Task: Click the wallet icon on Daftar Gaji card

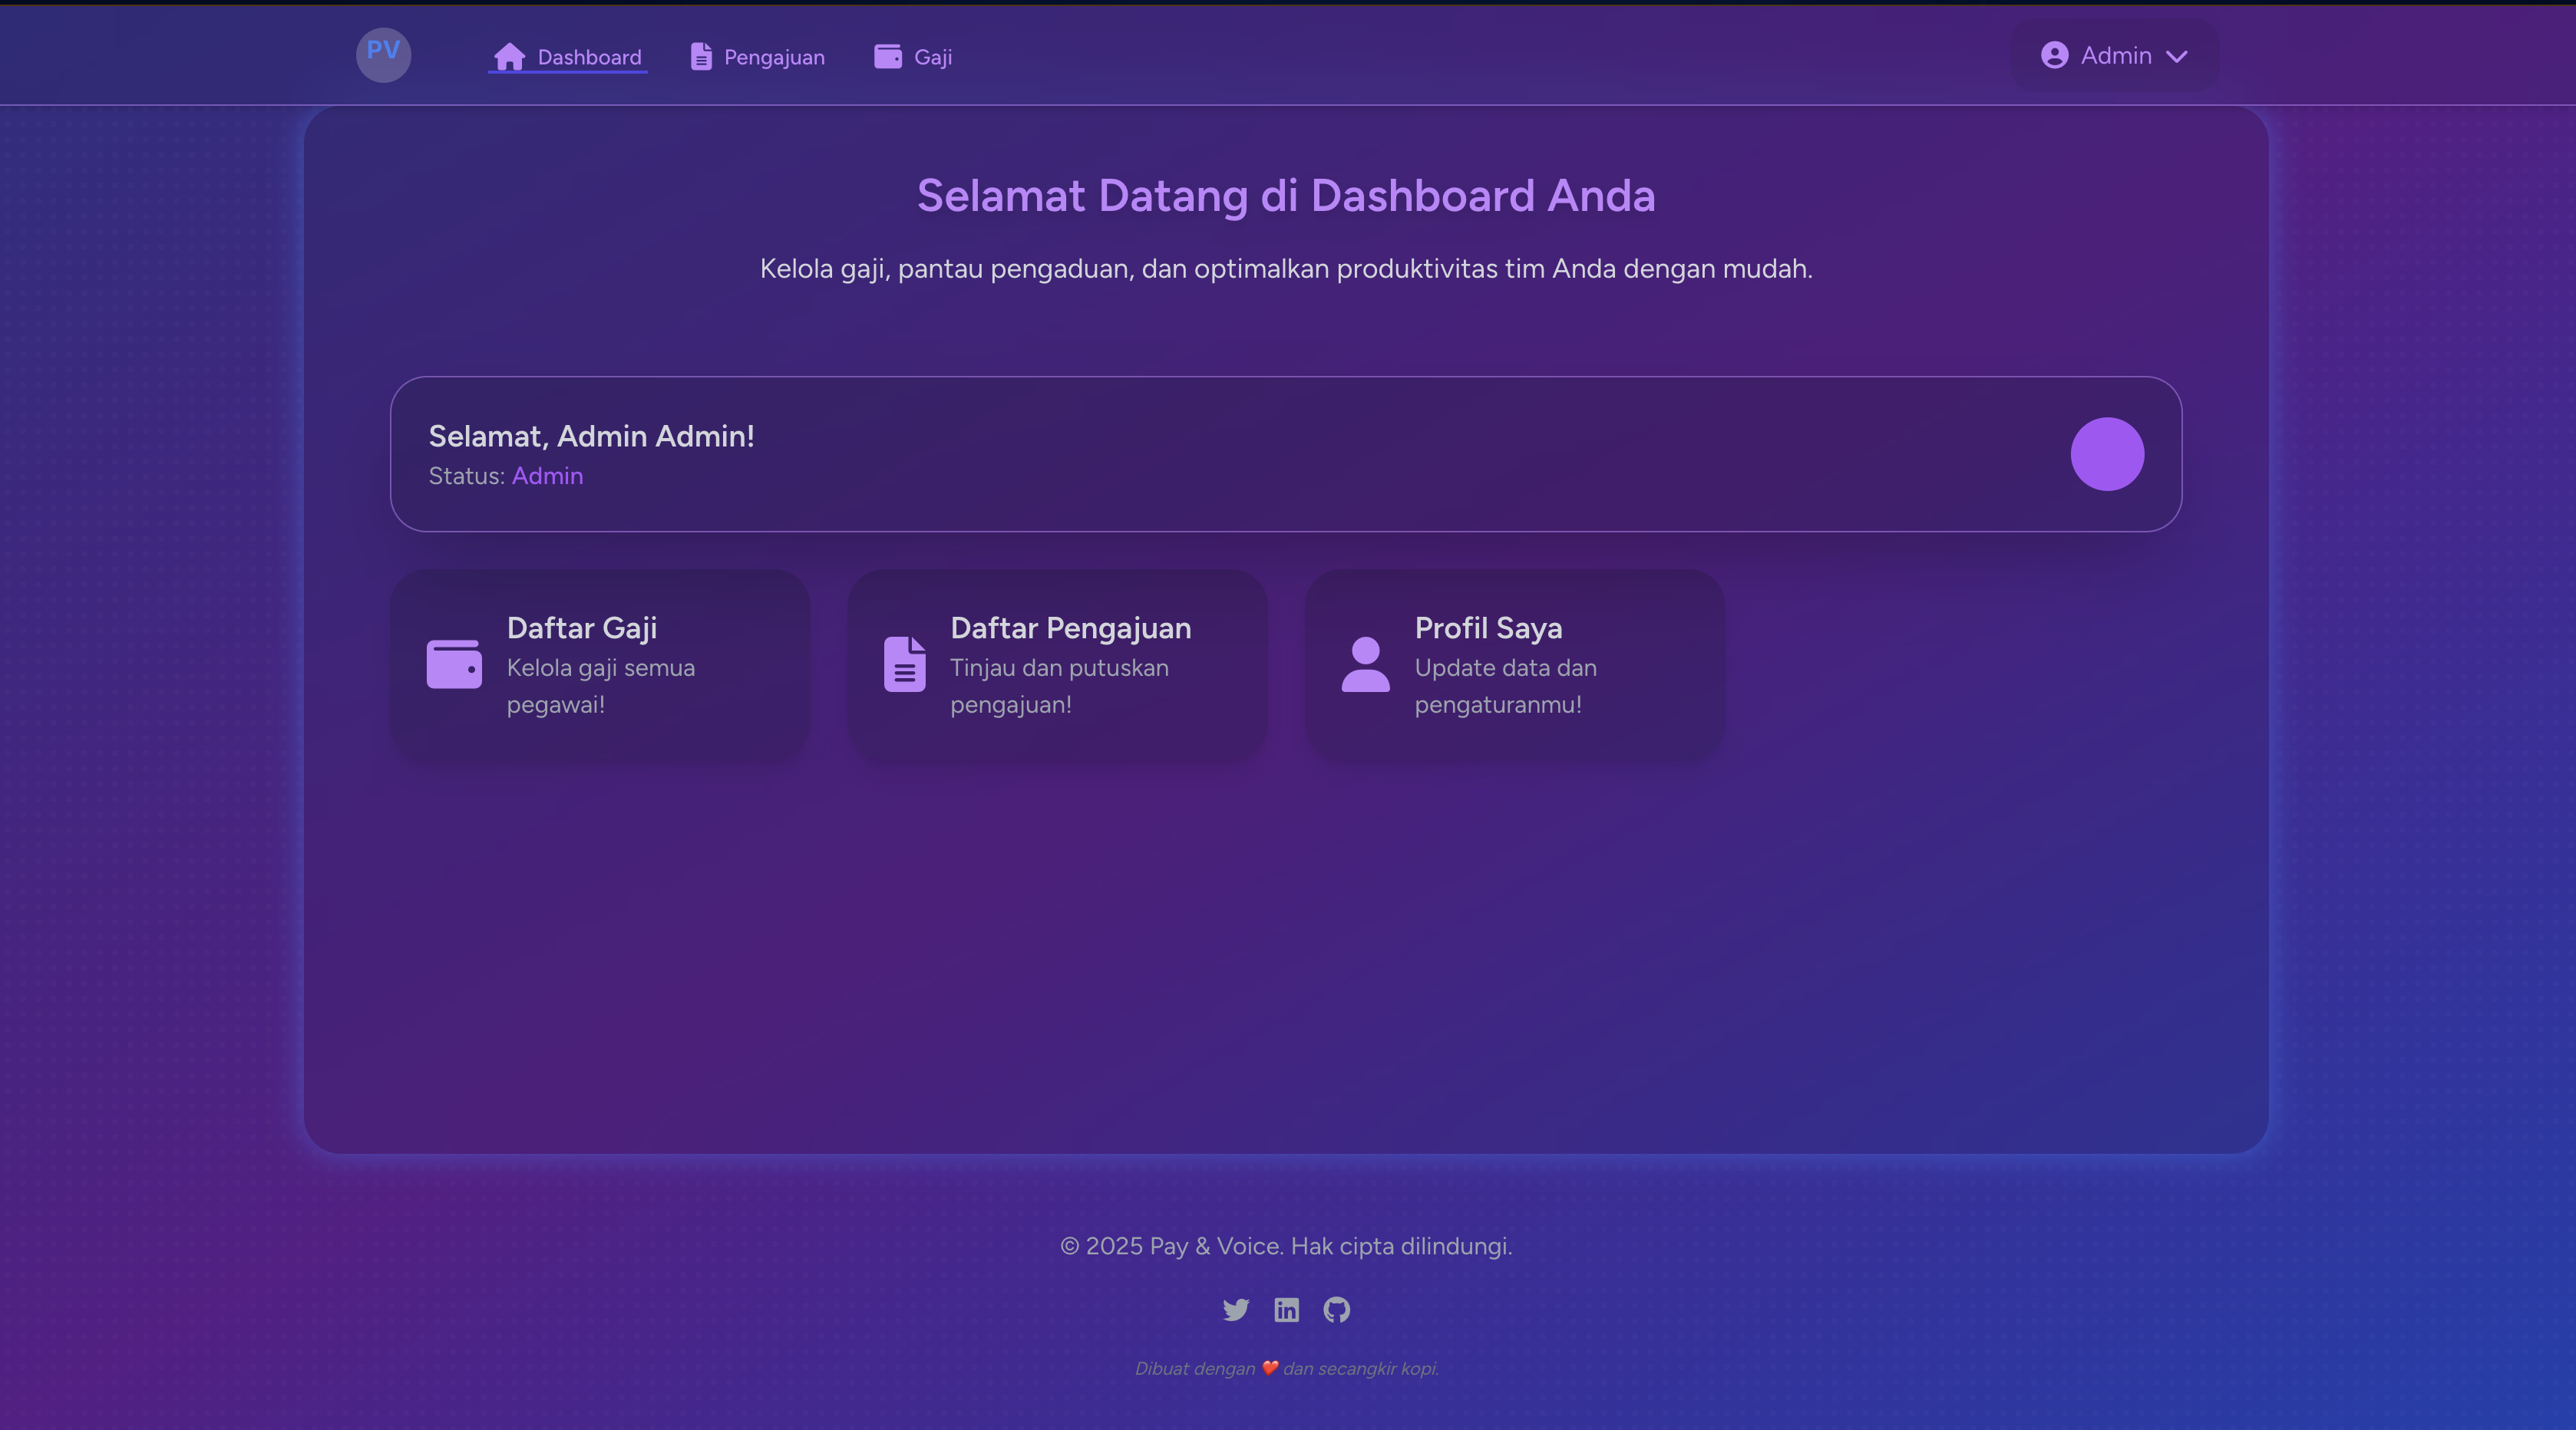Action: pos(455,664)
